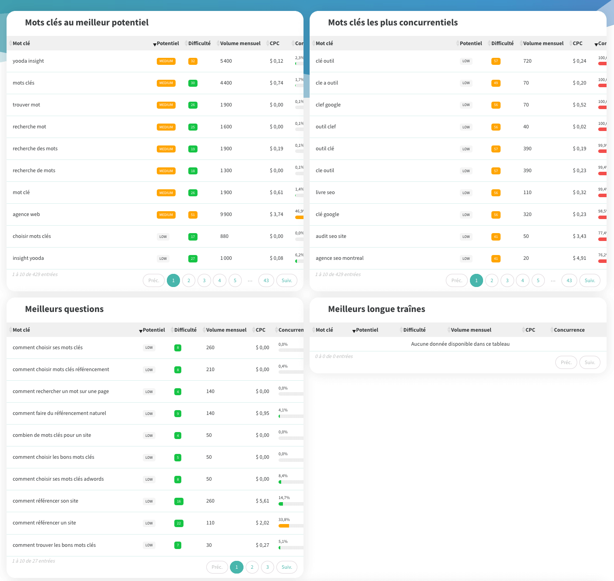Select the keyword 'clef google'

coord(328,105)
